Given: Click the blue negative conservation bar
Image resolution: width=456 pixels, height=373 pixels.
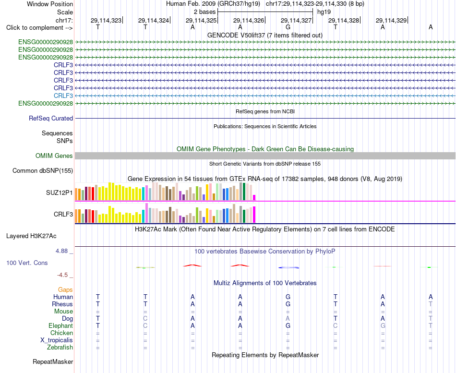Looking at the screenshot, I should pos(288,267).
